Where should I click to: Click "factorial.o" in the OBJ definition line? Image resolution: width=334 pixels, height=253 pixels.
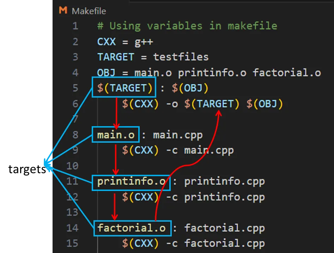pyautogui.click(x=286, y=73)
